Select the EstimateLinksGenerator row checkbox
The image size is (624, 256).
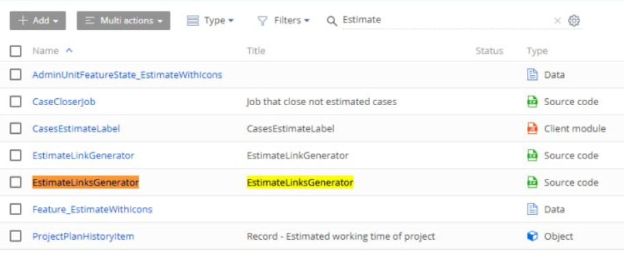16,182
